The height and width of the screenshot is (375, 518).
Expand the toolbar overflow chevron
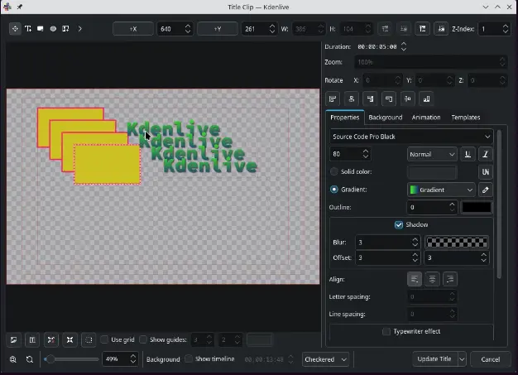pyautogui.click(x=79, y=29)
